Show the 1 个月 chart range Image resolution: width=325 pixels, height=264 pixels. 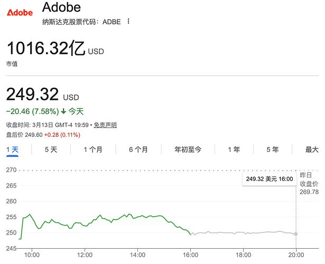click(x=93, y=149)
